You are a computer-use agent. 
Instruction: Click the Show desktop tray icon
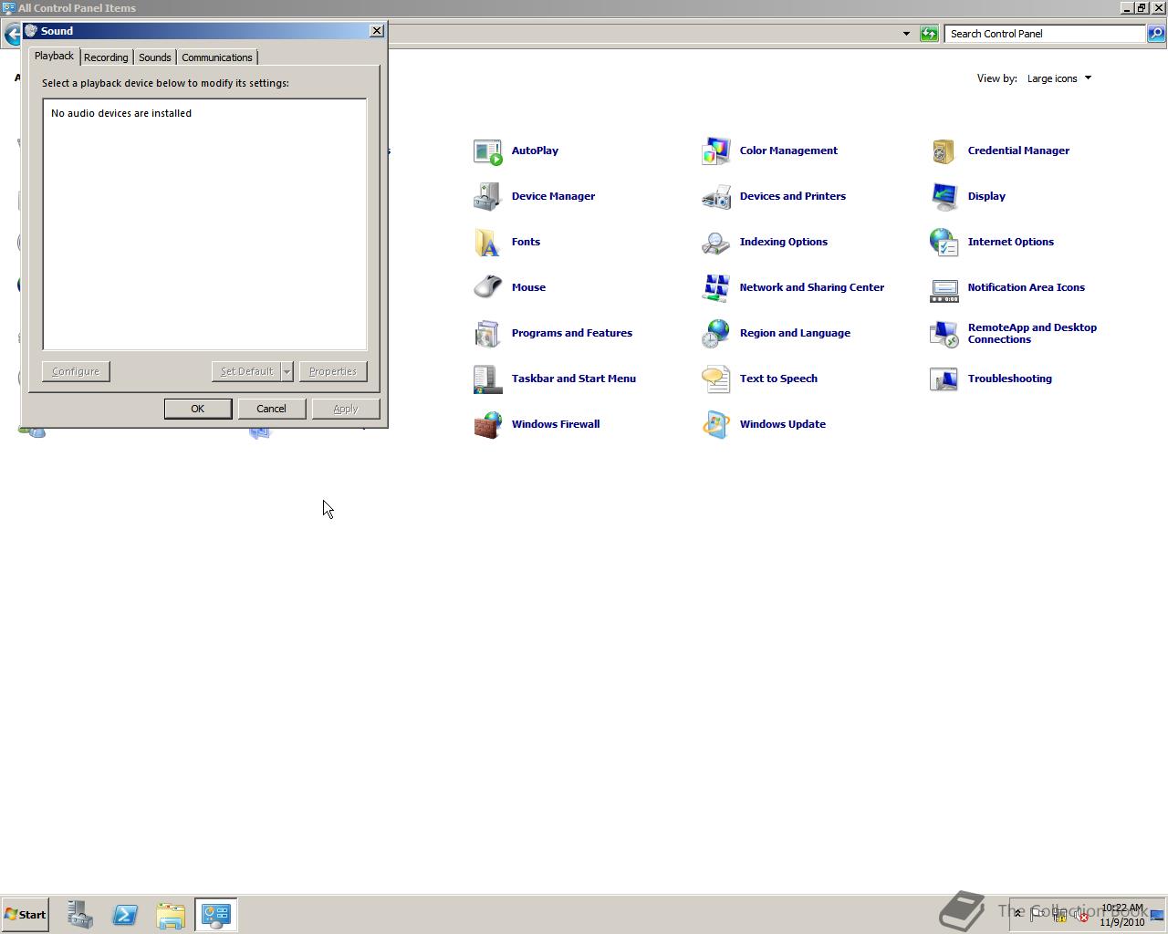tap(1157, 916)
